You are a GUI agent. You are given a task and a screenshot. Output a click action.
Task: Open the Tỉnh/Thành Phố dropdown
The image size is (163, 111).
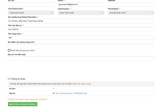[x=31, y=13]
